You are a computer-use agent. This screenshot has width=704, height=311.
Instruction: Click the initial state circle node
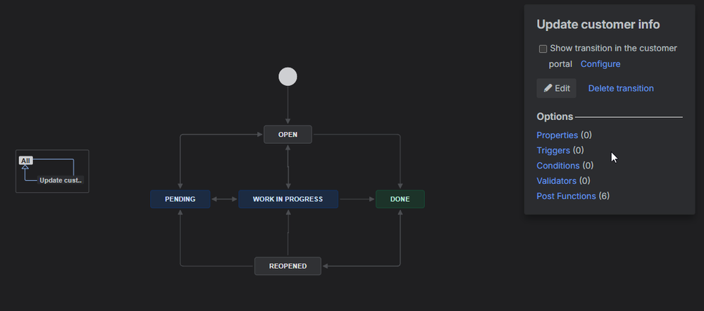pyautogui.click(x=288, y=76)
